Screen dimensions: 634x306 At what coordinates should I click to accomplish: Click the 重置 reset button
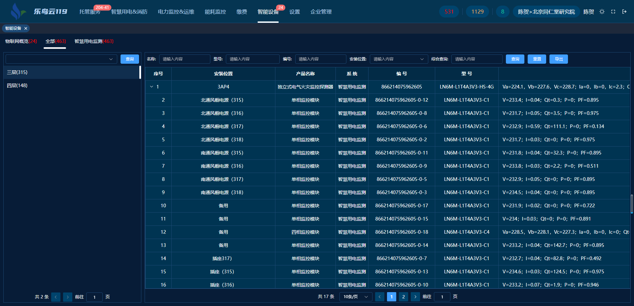click(x=537, y=59)
